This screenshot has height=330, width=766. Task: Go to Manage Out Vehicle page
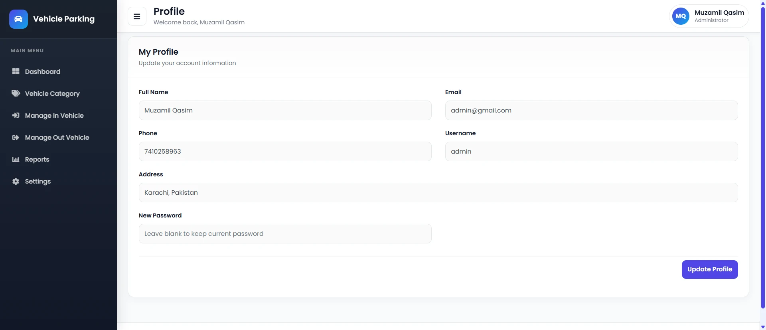pyautogui.click(x=58, y=137)
